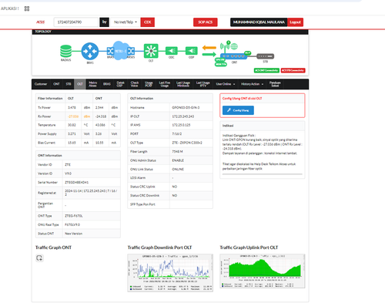The height and width of the screenshot is (303, 385).
Task: Click the Status ONT New Version value
Action: [74, 234]
